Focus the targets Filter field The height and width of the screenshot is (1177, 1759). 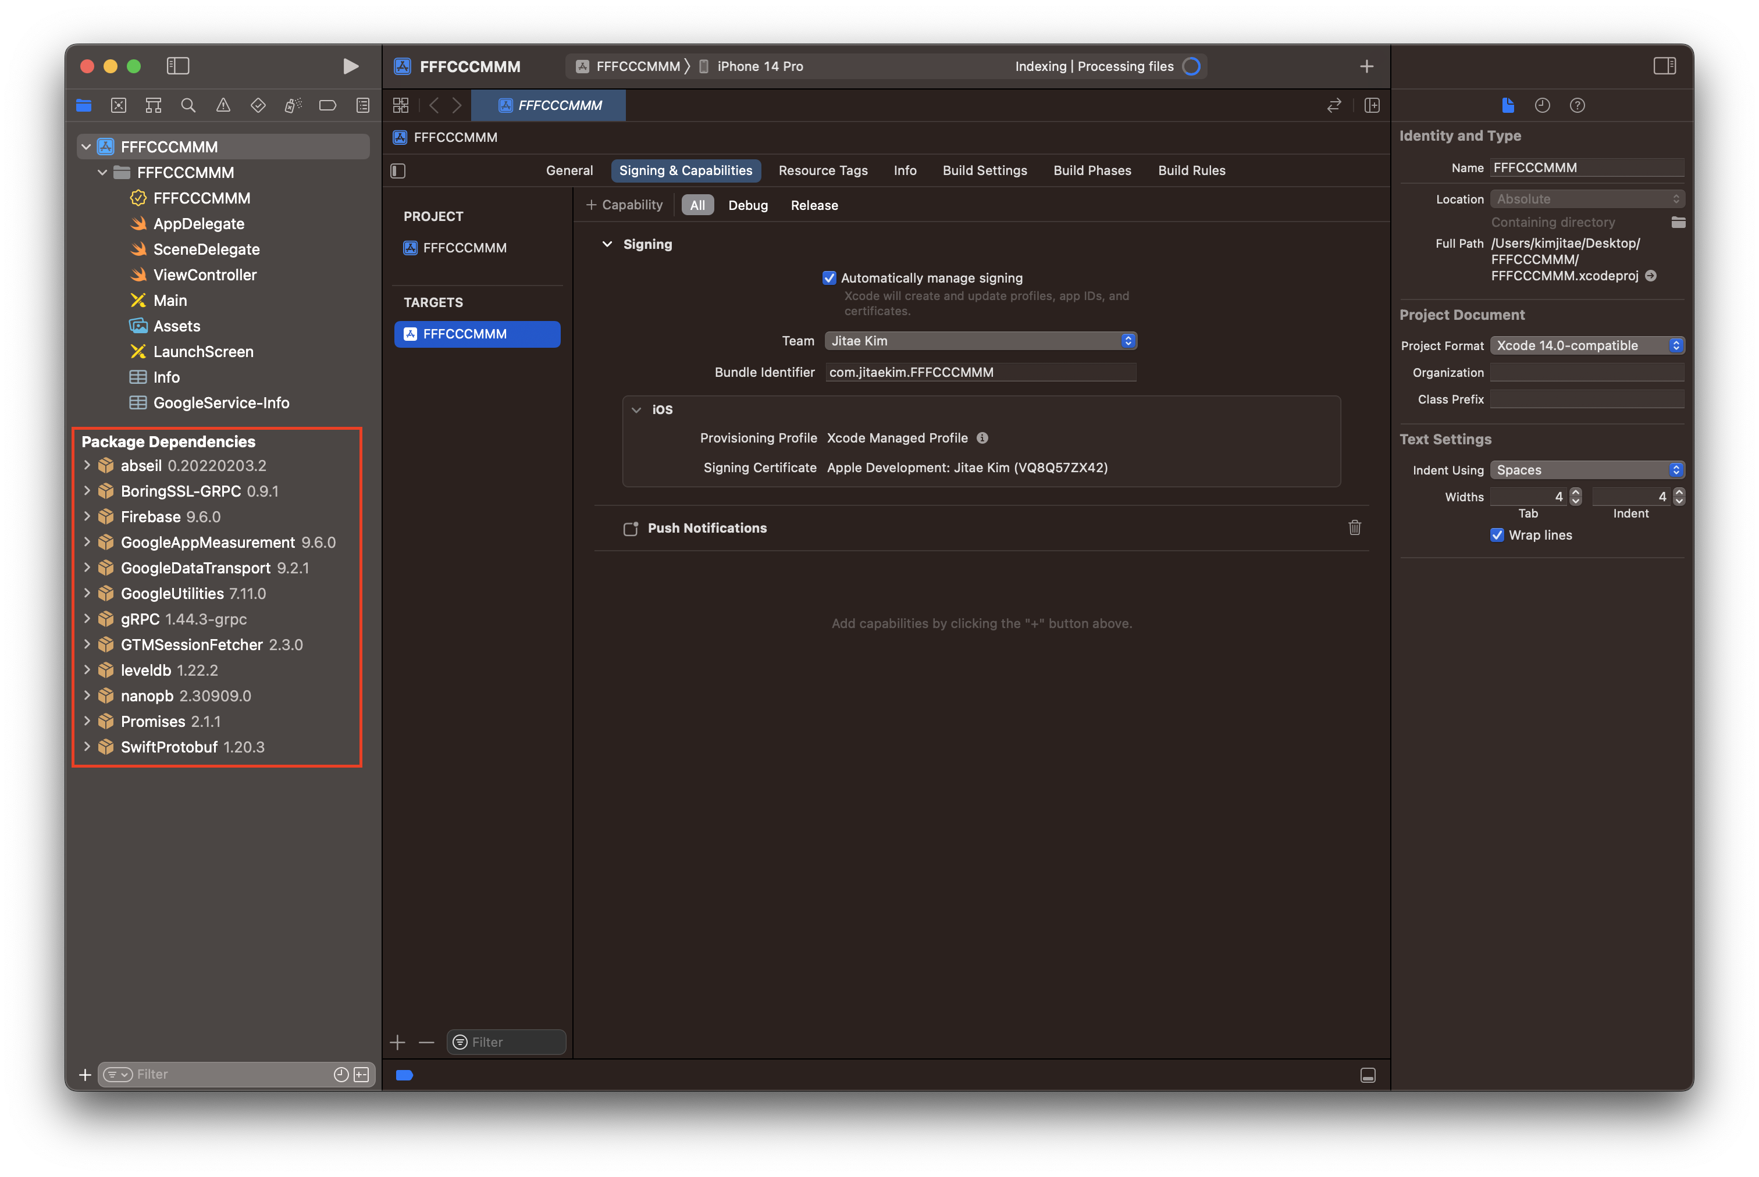(506, 1043)
